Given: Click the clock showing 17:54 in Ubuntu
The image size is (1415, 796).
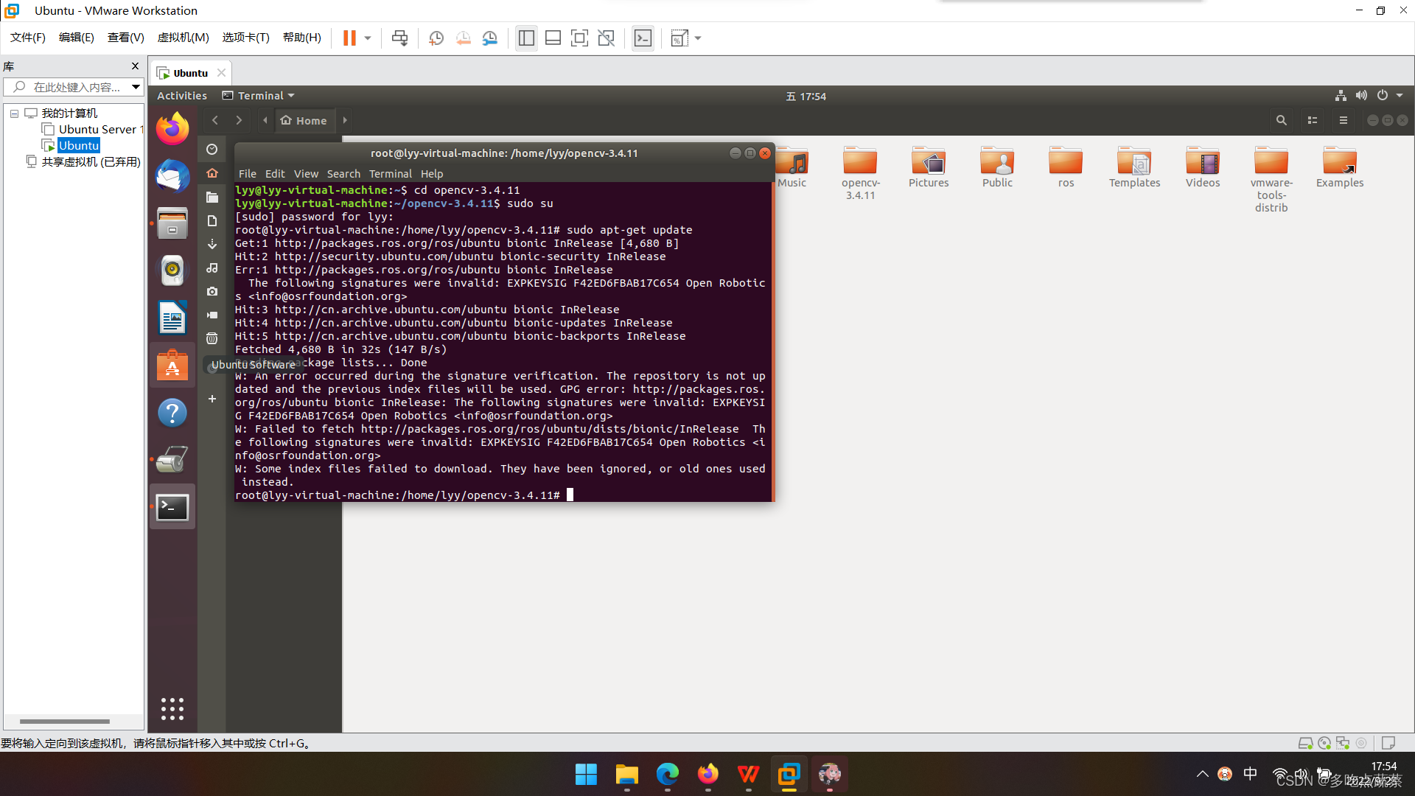Looking at the screenshot, I should point(806,97).
